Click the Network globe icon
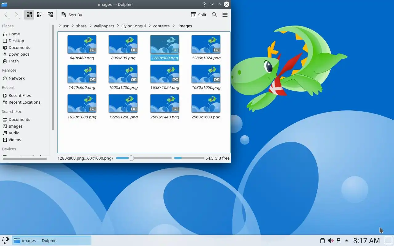Viewport: 394px width, 246px height. (x=5, y=78)
